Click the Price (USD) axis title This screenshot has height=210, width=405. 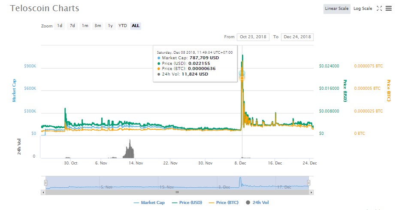click(x=345, y=91)
